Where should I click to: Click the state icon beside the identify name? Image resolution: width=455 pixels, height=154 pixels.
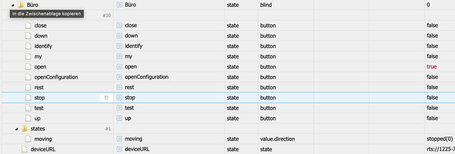coord(119,46)
